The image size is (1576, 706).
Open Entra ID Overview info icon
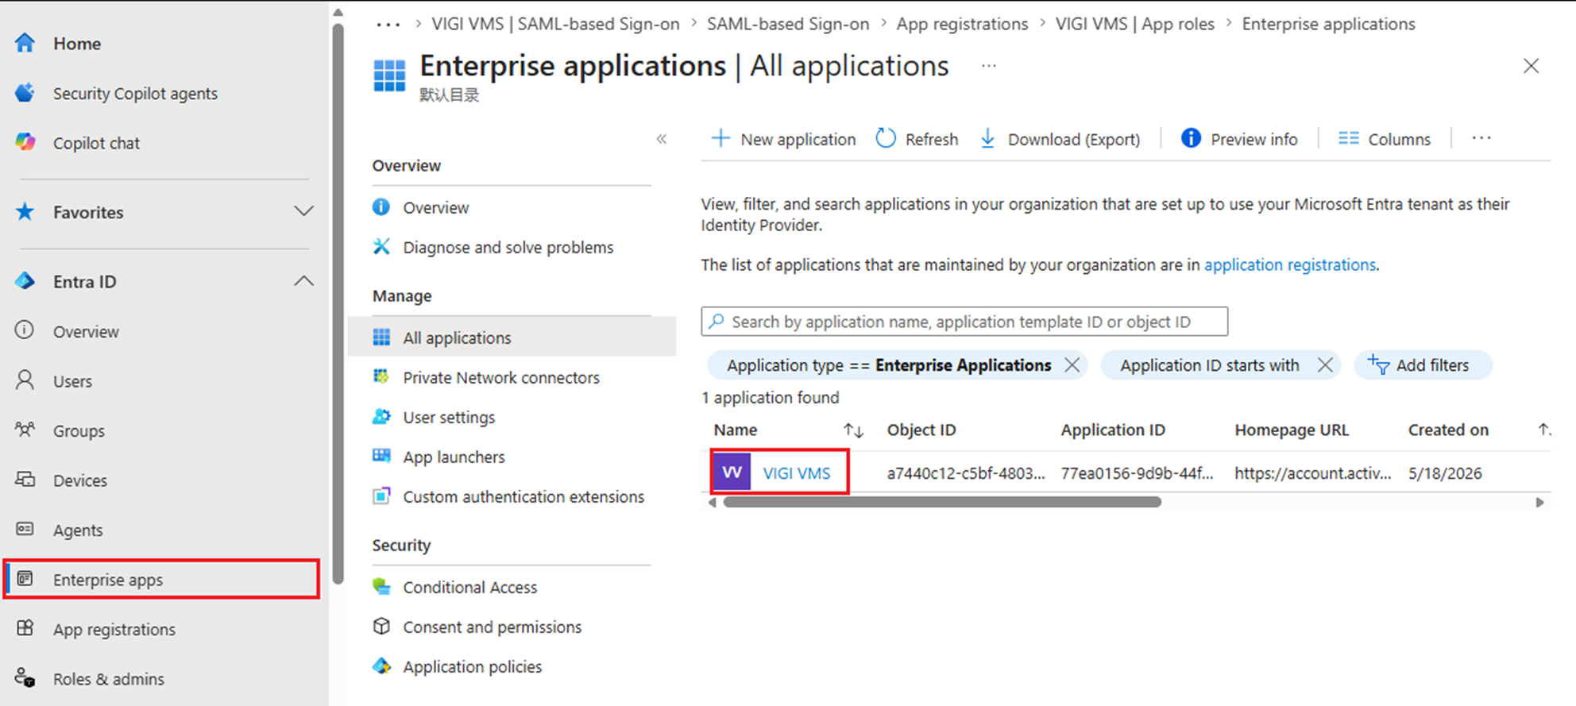point(25,330)
